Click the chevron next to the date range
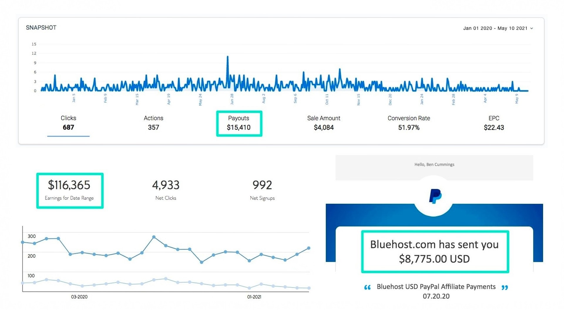This screenshot has width=564, height=317. [531, 28]
